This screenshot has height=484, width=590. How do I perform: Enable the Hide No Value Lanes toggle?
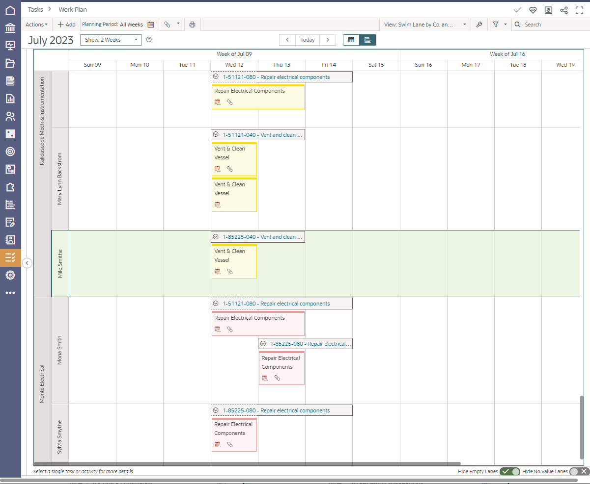click(x=579, y=471)
